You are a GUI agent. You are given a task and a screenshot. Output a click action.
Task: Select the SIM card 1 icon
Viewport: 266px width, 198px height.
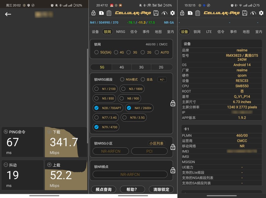pyautogui.click(x=101, y=13)
